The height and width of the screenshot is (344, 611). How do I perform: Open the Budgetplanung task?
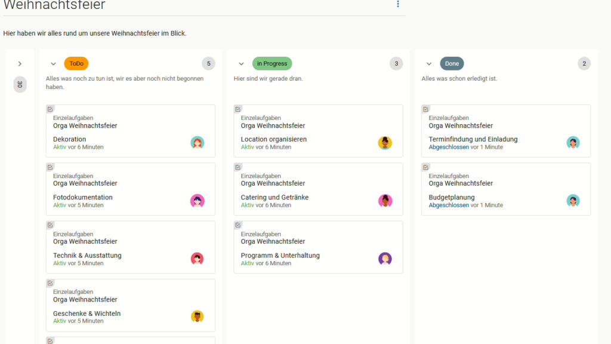tap(452, 197)
